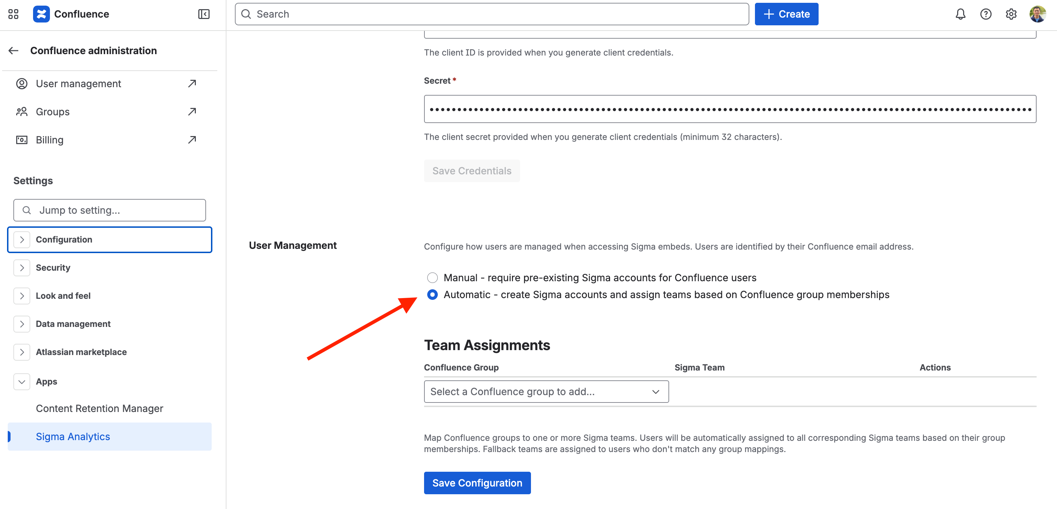
Task: Open Sigma Analytics in sidebar
Action: [x=73, y=436]
